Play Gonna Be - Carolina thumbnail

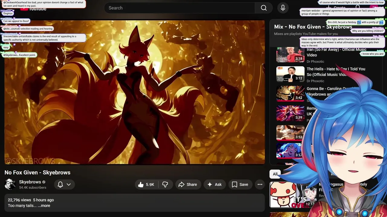(x=290, y=93)
